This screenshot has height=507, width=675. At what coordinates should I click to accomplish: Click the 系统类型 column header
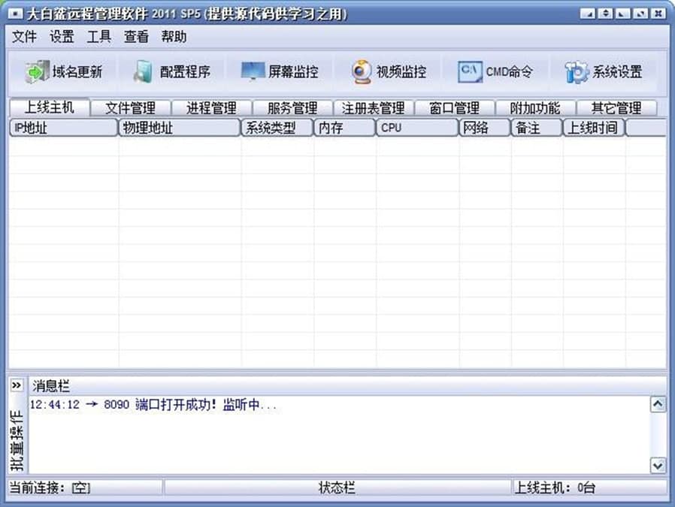[x=277, y=128]
